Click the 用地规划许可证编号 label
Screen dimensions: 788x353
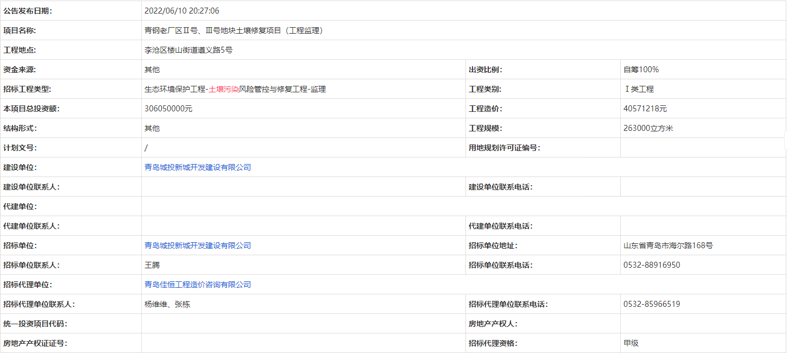(505, 148)
